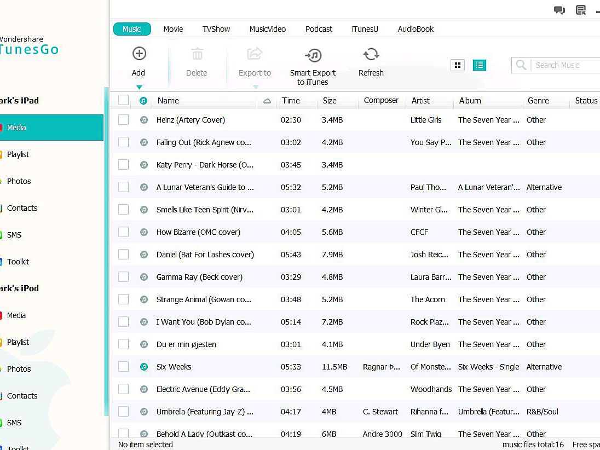The width and height of the screenshot is (600, 450).
Task: Check the Umbrella (Featuring Jay-Z) checkbox
Action: (x=123, y=411)
